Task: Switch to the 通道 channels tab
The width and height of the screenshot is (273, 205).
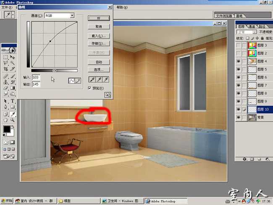Action: [x=252, y=26]
